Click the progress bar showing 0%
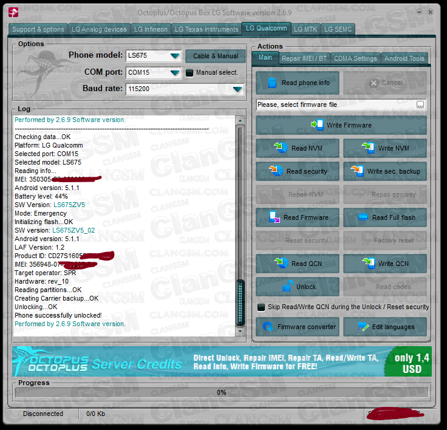The height and width of the screenshot is (430, 447). [222, 392]
